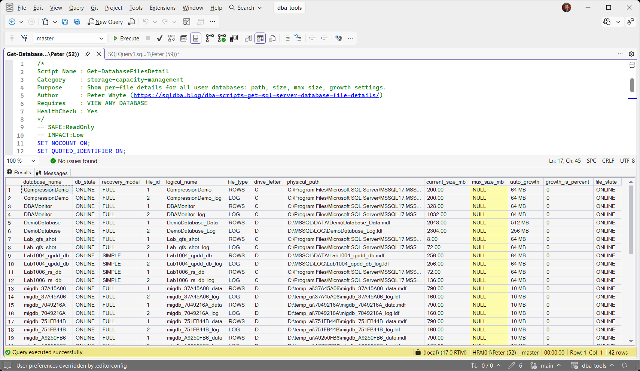Open the master database dropdown
This screenshot has width=640, height=371.
click(70, 38)
